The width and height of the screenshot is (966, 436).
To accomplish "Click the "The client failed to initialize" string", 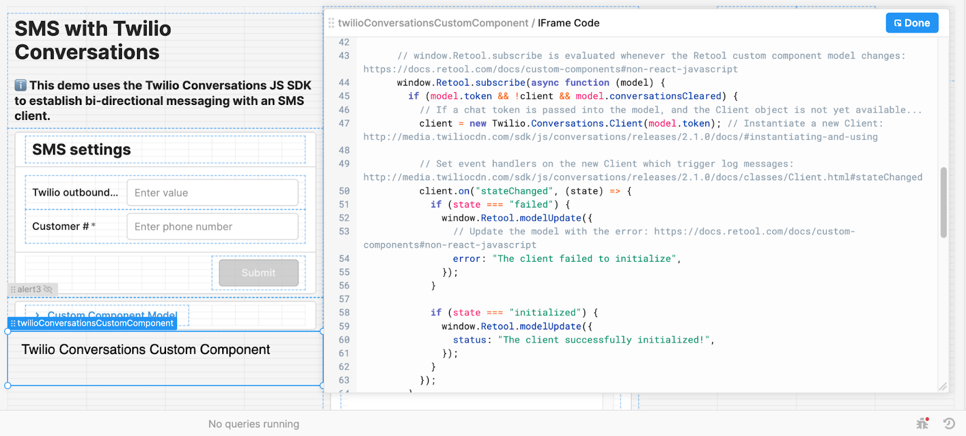I will tap(584, 258).
